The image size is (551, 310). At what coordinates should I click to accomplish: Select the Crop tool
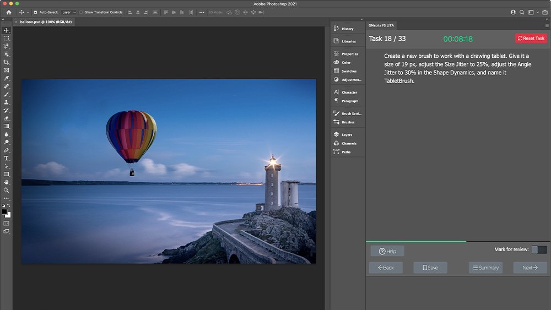point(7,62)
